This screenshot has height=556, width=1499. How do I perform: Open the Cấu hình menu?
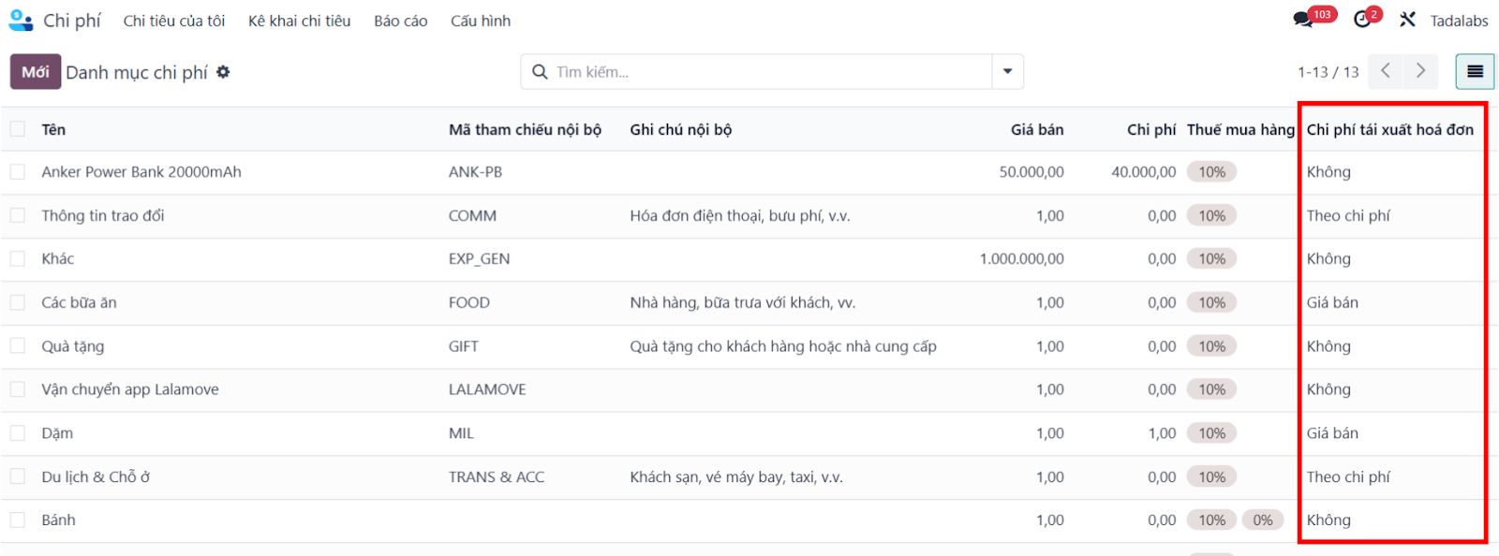point(481,21)
